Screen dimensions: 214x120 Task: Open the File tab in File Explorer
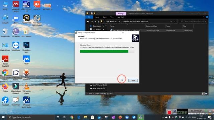click(89, 17)
